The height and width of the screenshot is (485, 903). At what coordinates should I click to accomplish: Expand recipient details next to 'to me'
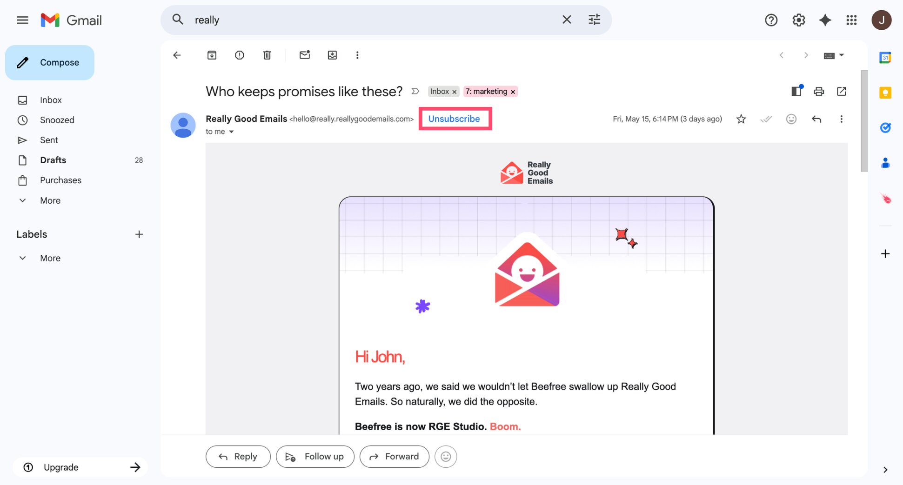[231, 132]
